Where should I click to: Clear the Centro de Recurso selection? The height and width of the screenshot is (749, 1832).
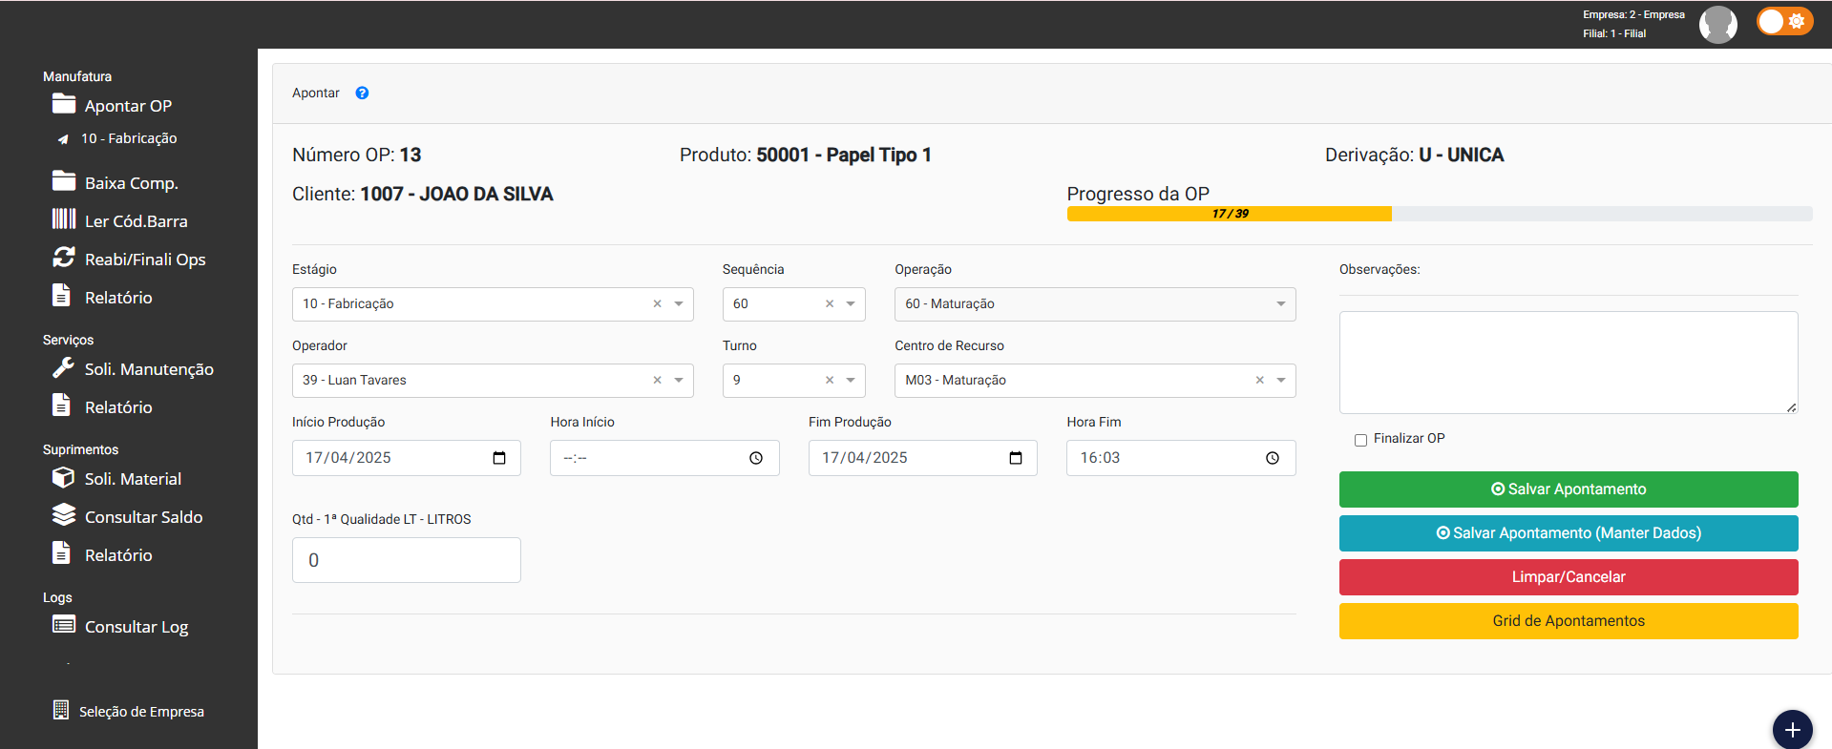pos(1260,380)
